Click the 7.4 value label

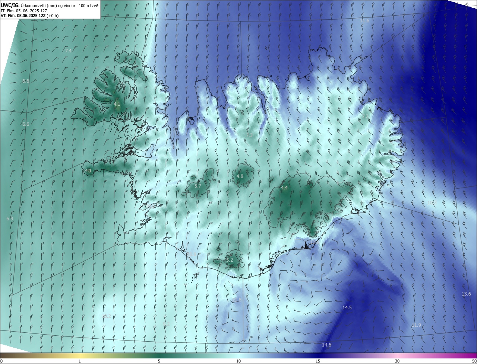click(x=68, y=51)
